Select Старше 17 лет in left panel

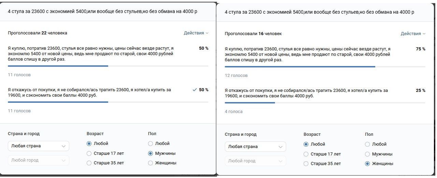pos(89,153)
